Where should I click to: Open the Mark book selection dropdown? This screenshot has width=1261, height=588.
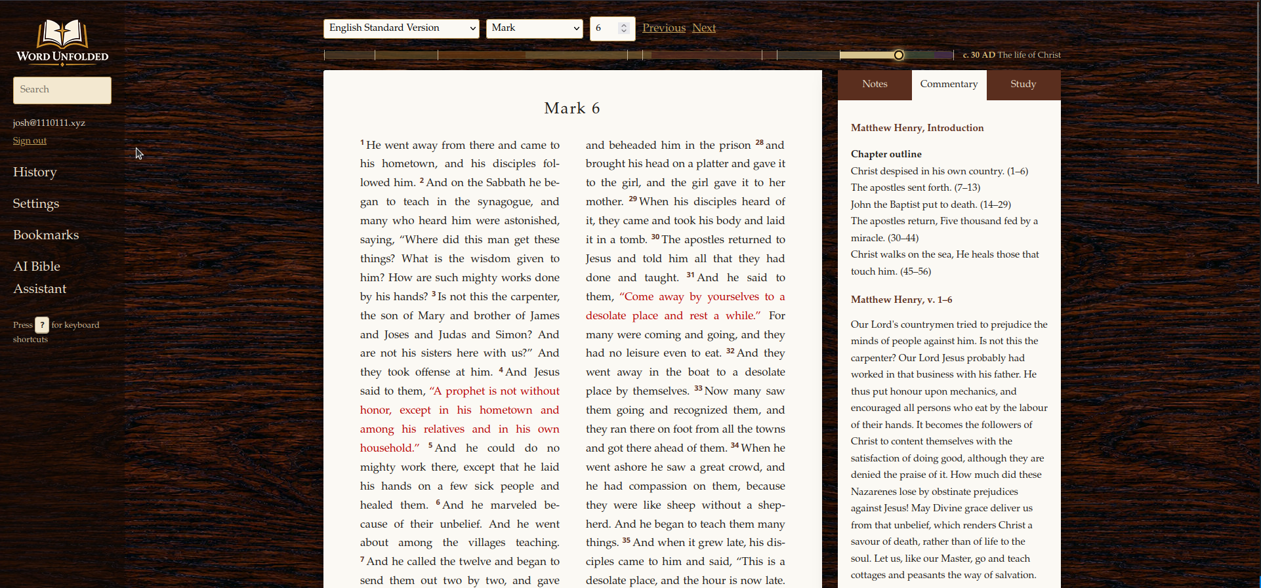pos(534,28)
